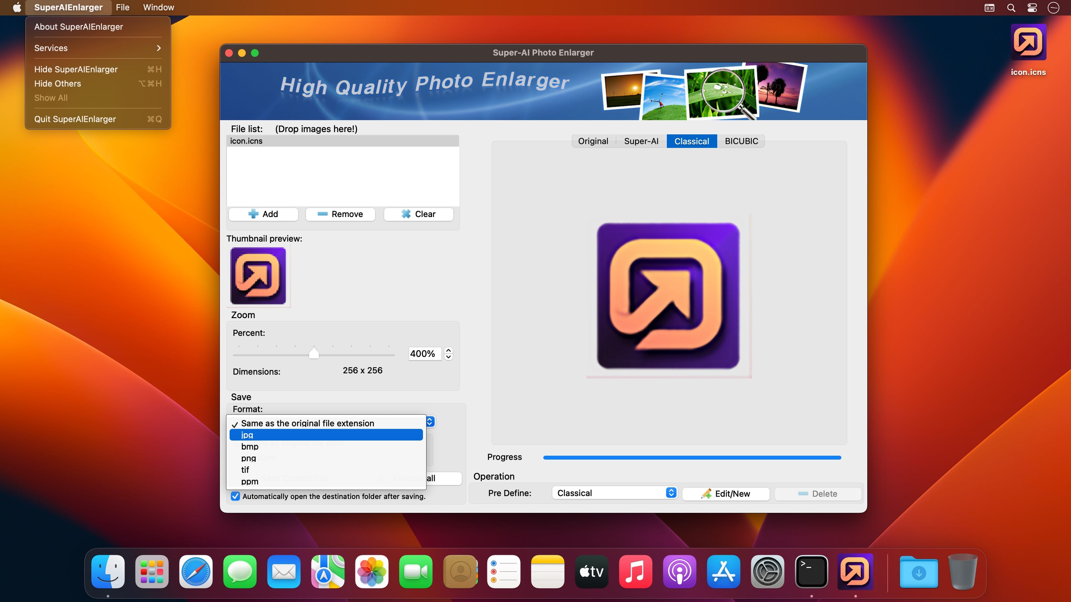
Task: Switch to the BICUBIC preview tab
Action: (741, 141)
